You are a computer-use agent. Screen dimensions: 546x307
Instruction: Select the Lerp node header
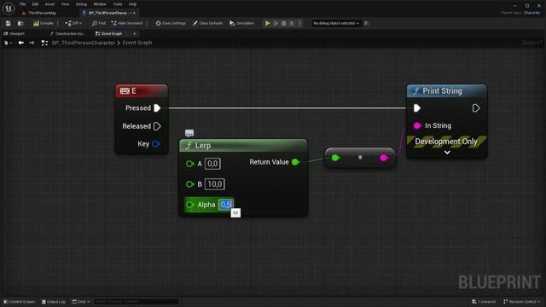[x=243, y=146]
